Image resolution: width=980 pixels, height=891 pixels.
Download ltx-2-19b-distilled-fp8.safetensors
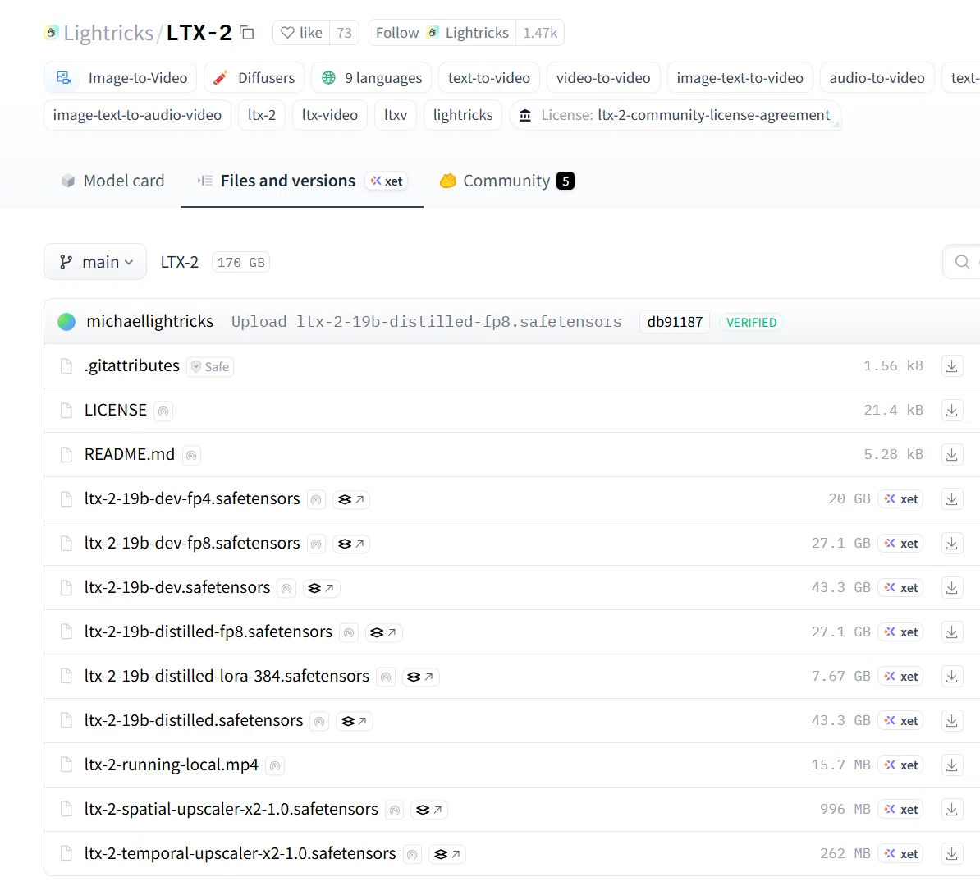pyautogui.click(x=952, y=632)
